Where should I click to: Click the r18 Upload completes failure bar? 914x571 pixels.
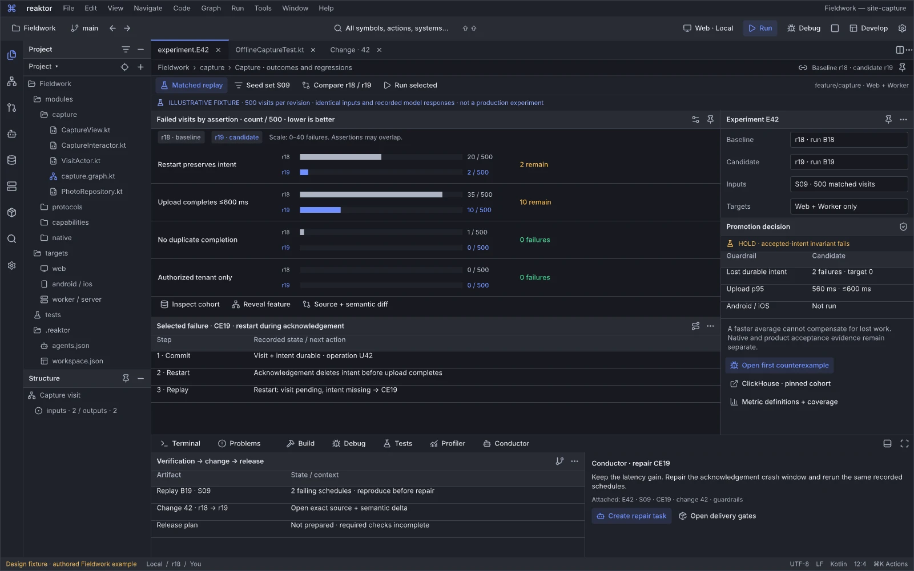(x=371, y=195)
